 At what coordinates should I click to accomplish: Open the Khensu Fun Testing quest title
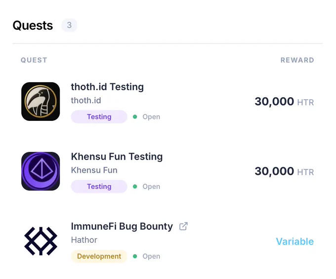pos(117,157)
